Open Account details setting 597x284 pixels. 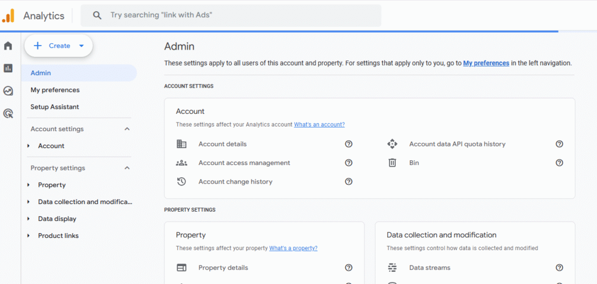click(222, 144)
